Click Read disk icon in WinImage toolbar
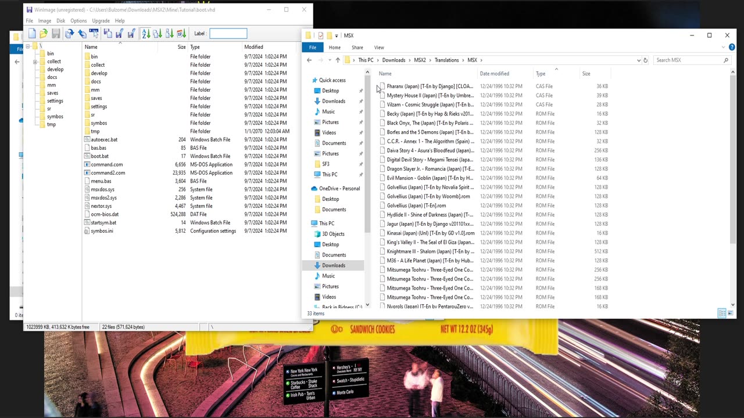This screenshot has height=418, width=744. pos(70,34)
